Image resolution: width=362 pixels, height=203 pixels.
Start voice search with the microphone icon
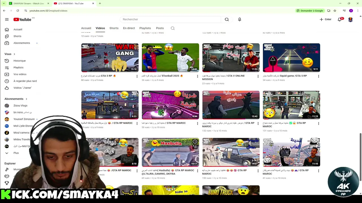click(x=240, y=19)
